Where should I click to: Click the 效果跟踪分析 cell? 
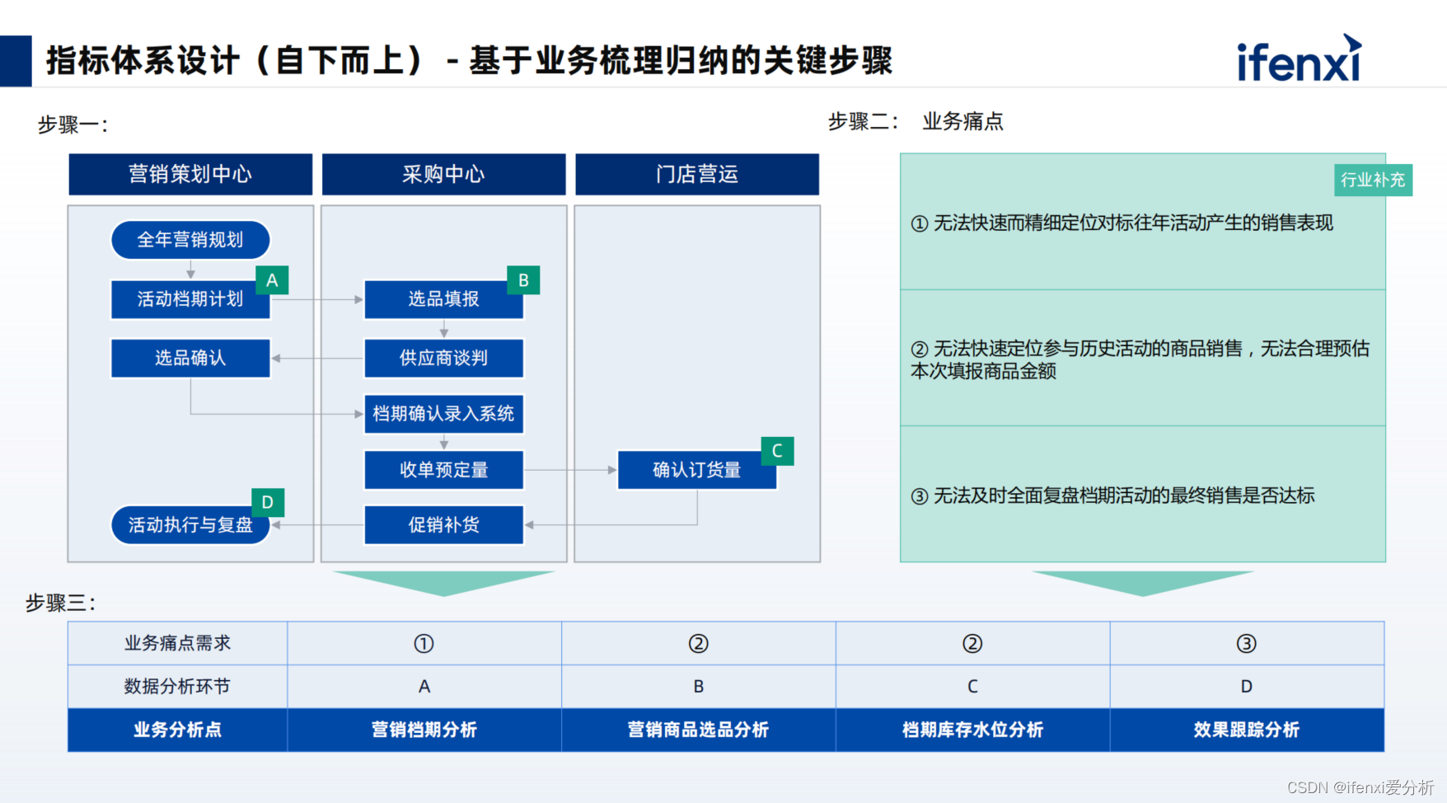[1247, 730]
